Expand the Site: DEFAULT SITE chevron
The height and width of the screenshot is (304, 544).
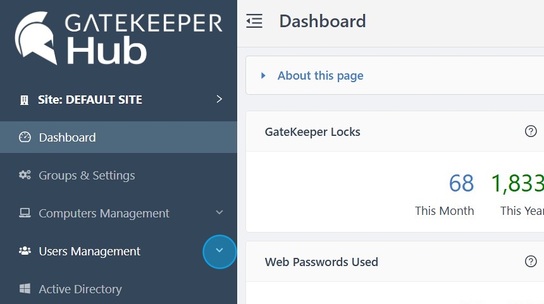pos(219,99)
